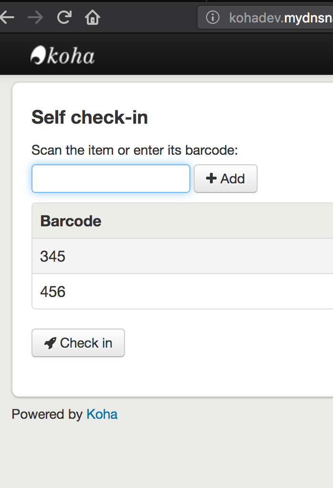Click the Koha logo in header
The width and height of the screenshot is (333, 488).
(62, 55)
